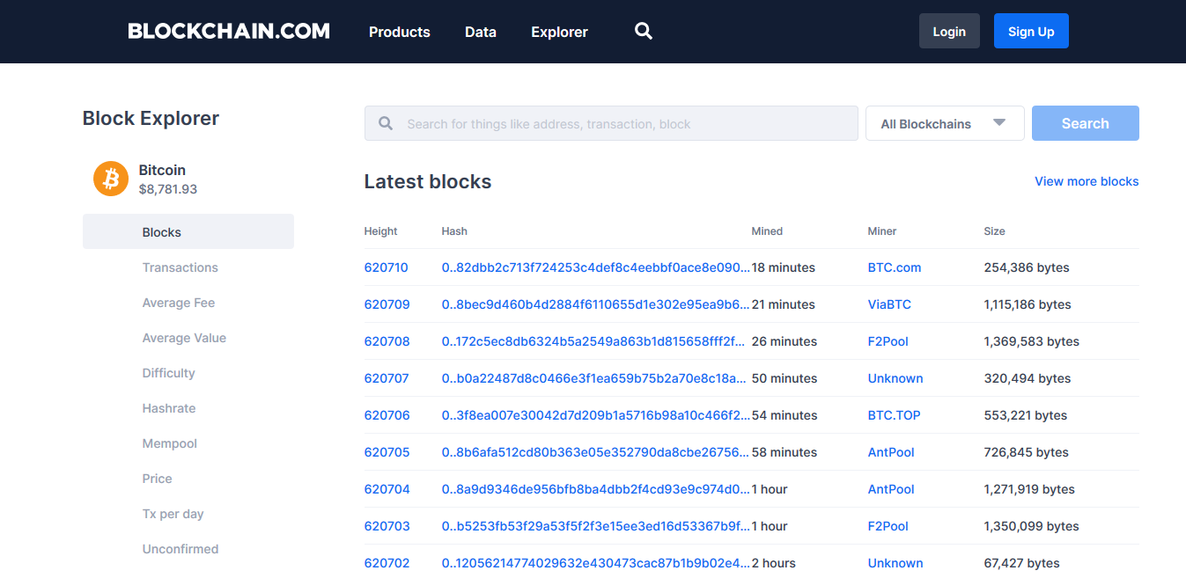The image size is (1186, 578).
Task: Open block height 620706
Action: pos(387,415)
